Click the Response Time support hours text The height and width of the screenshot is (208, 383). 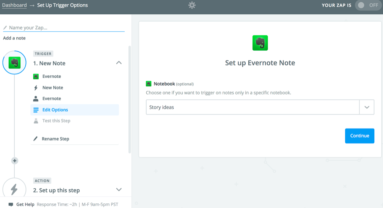pyautogui.click(x=77, y=204)
